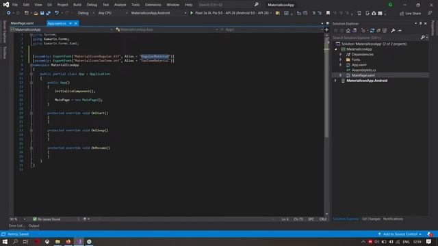Screen dimensions: 438x246
Task: Collapse the MaterialIconApp project node
Action: point(336,49)
